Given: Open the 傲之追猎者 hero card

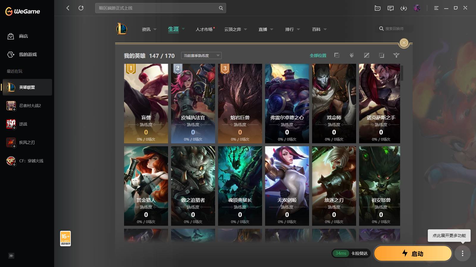Looking at the screenshot, I should click(x=193, y=186).
